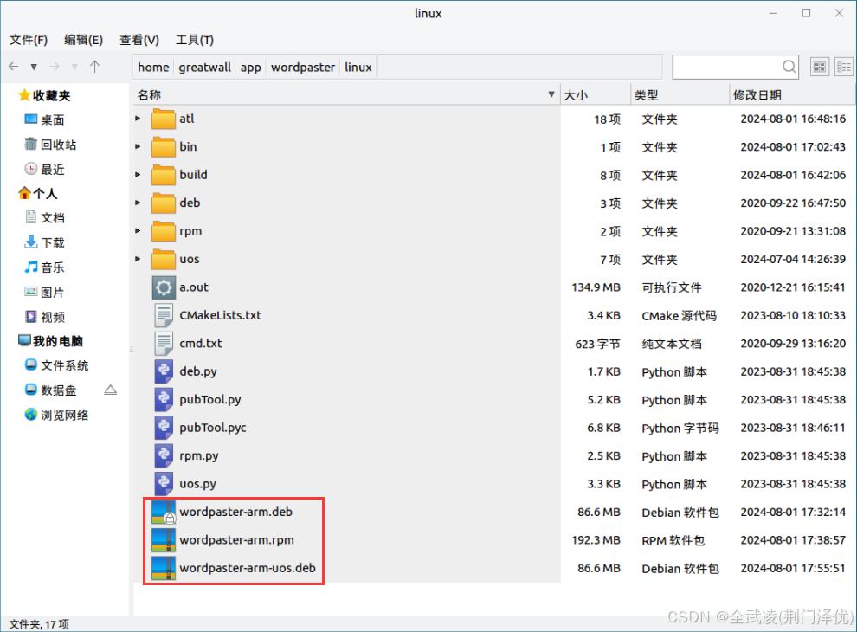Select the deb folder icon
857x632 pixels.
tap(164, 203)
